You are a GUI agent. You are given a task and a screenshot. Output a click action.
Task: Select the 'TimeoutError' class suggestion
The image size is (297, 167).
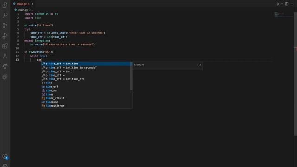85,106
